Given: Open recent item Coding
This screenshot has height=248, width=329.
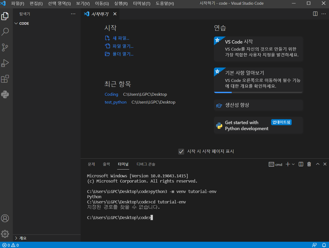Looking at the screenshot, I should pyautogui.click(x=111, y=94).
